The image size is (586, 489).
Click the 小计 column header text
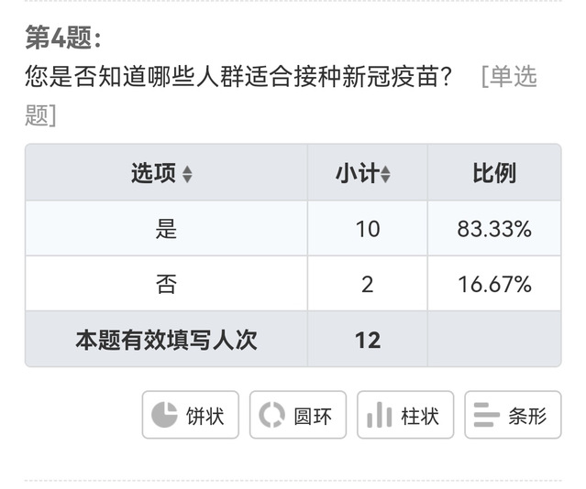(x=357, y=173)
